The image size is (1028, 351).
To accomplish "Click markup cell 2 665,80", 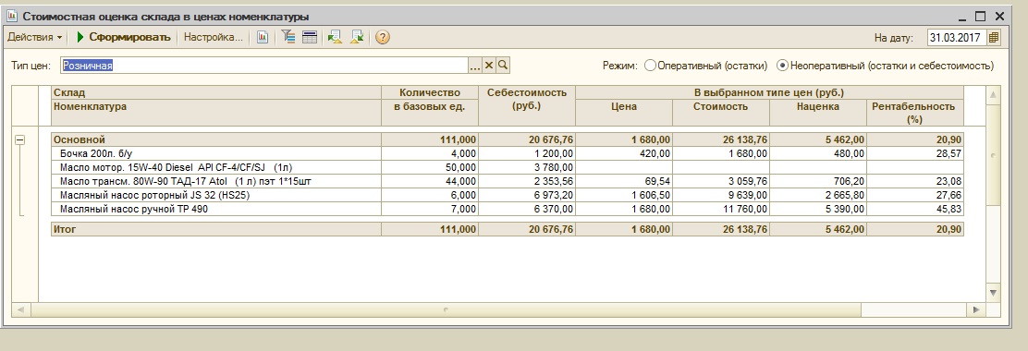I will 817,195.
